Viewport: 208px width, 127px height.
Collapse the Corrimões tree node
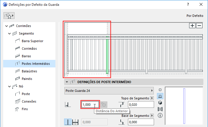[x=6, y=26]
